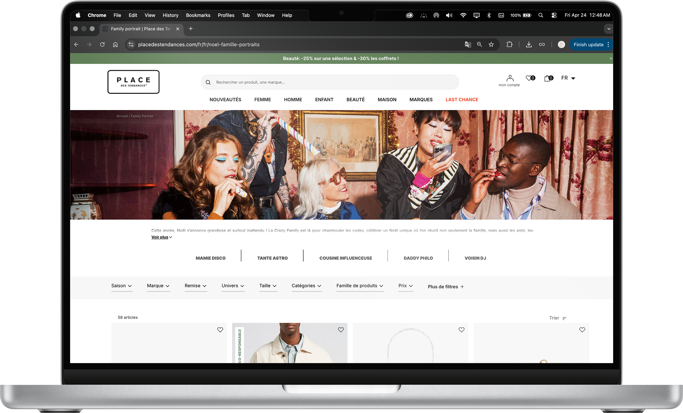Click Plus de filtres button

(x=446, y=287)
